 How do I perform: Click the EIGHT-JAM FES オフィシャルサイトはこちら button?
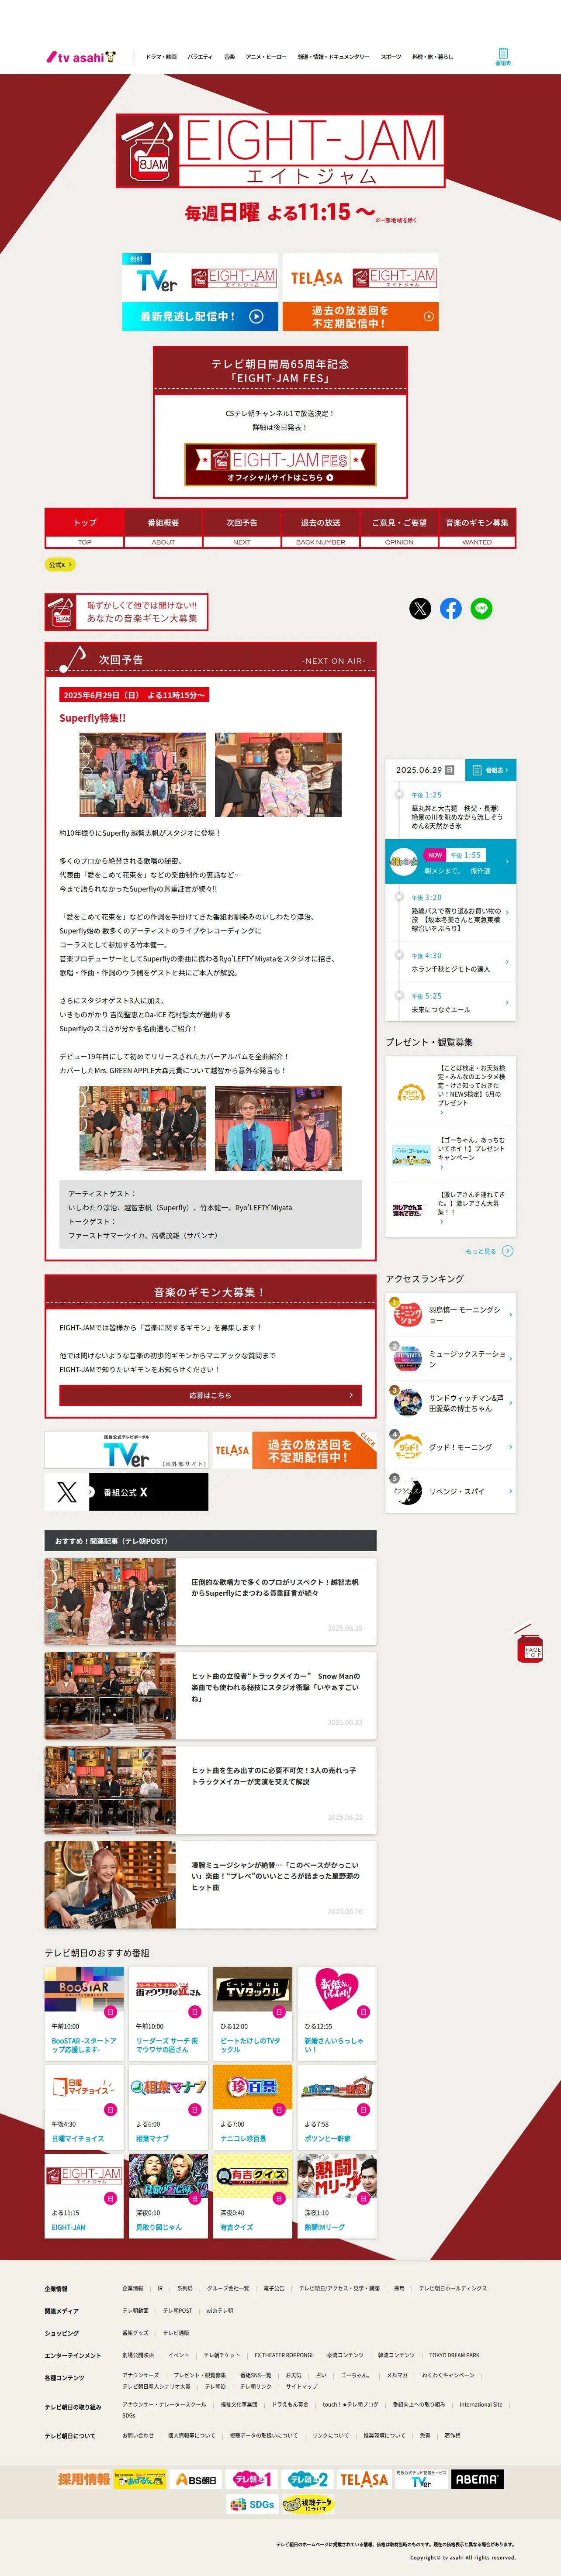[x=280, y=465]
